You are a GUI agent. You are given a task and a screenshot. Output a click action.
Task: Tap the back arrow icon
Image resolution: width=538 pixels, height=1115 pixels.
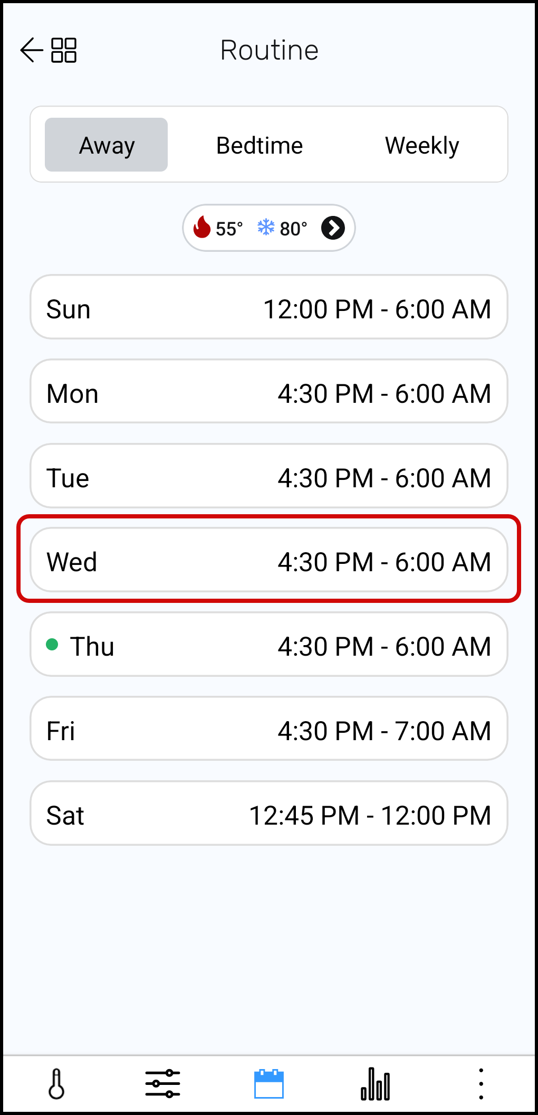(31, 50)
